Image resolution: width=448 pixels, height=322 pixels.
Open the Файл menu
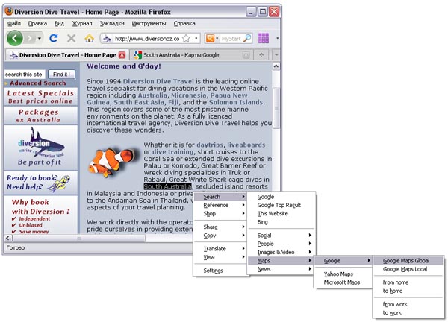[14, 23]
